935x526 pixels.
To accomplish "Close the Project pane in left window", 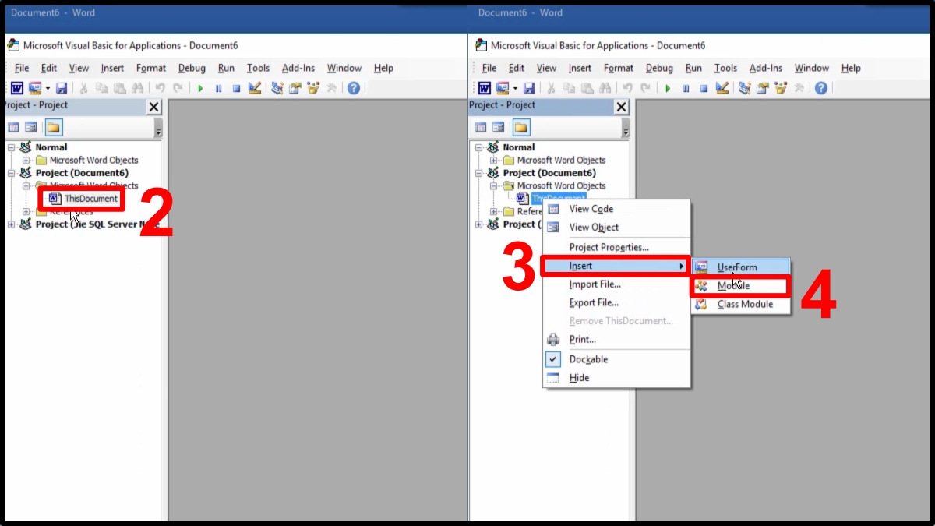I will (154, 108).
